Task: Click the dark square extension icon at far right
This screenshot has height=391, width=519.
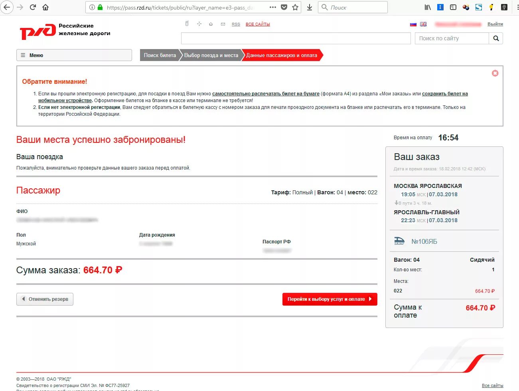Action: coord(504,7)
